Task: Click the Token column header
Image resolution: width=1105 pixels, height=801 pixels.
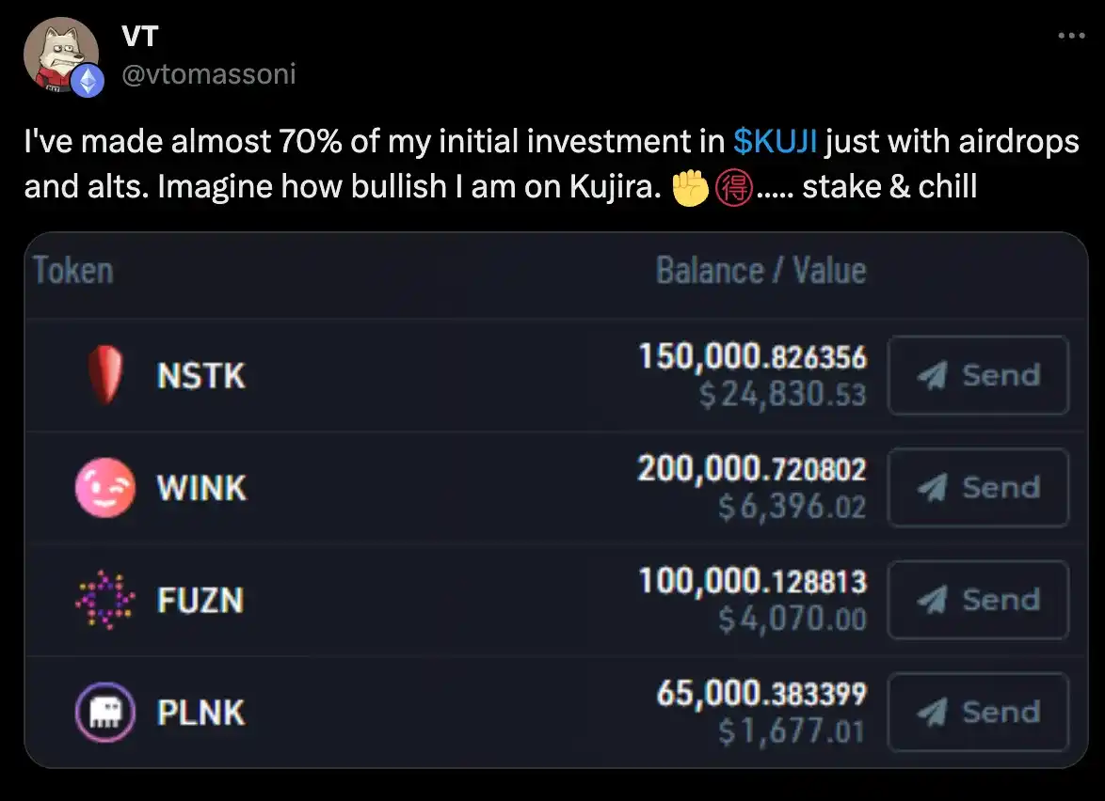Action: click(73, 271)
